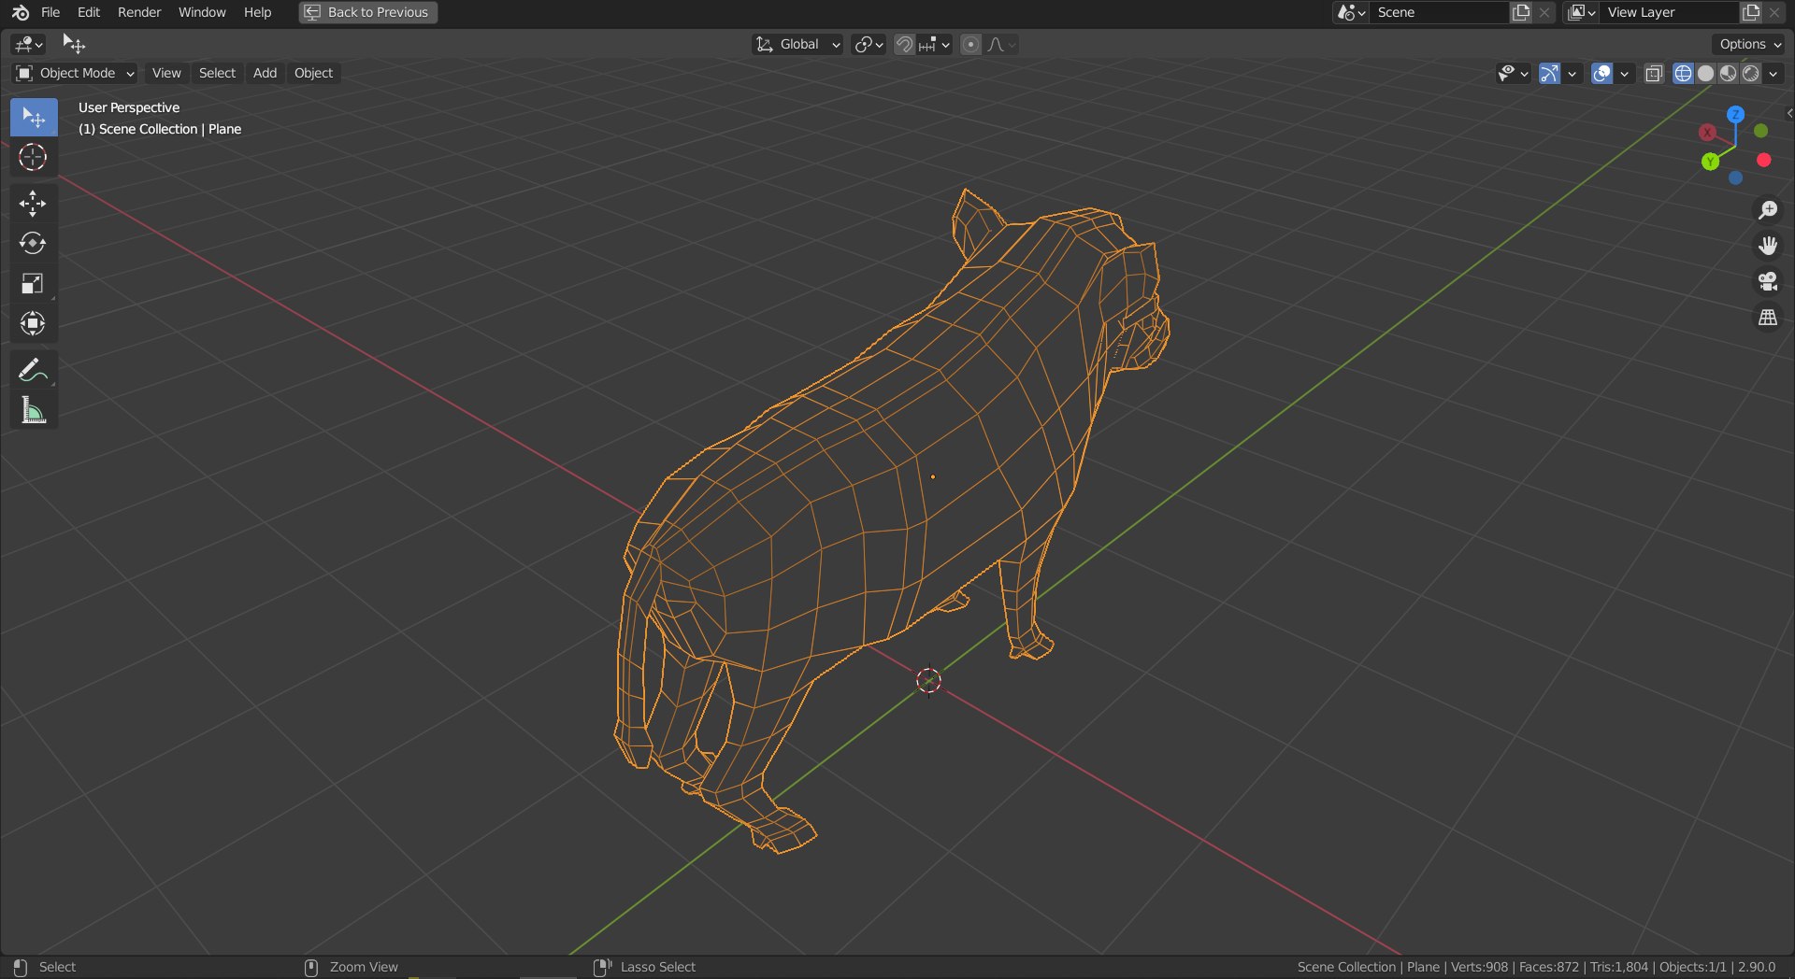Click New Scene duplicate icon
The height and width of the screenshot is (979, 1795).
click(1522, 12)
